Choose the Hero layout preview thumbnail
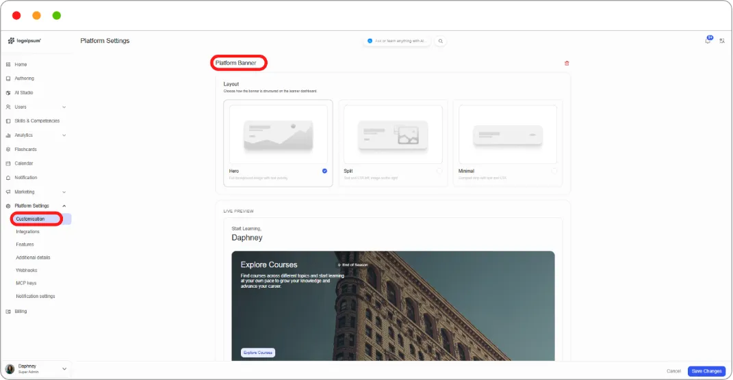This screenshot has width=733, height=380. point(278,135)
